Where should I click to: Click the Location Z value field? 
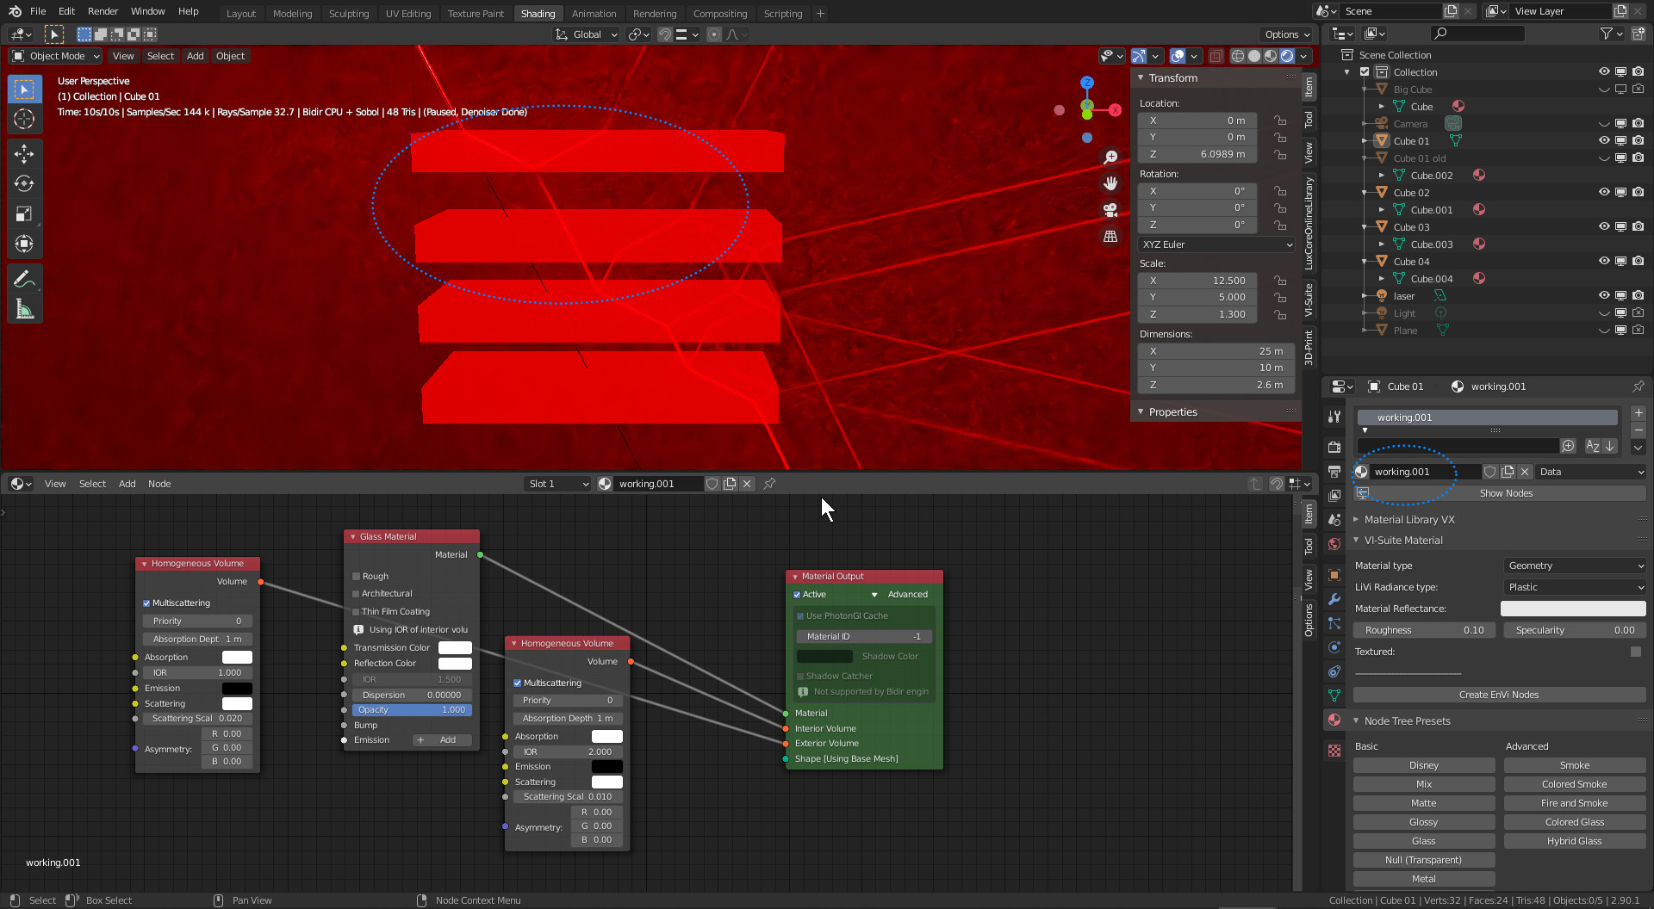click(x=1197, y=154)
